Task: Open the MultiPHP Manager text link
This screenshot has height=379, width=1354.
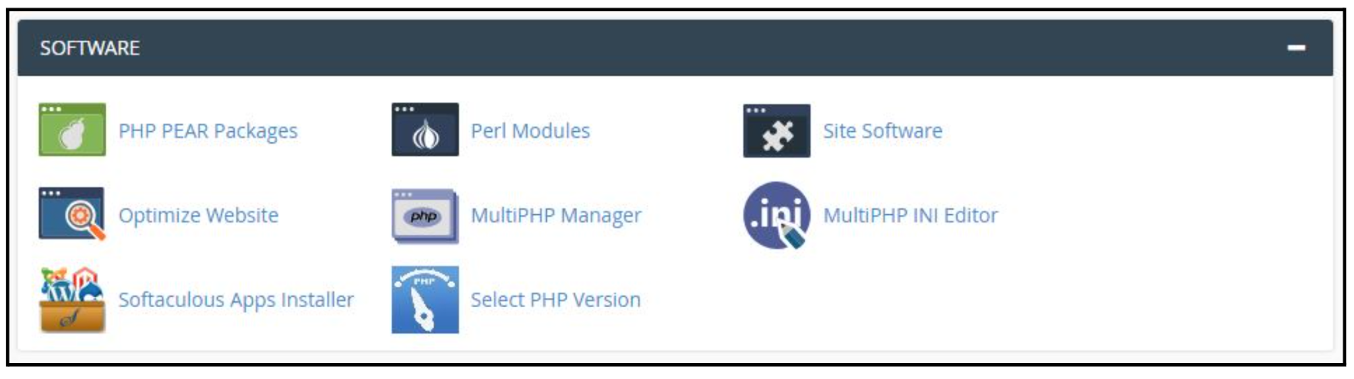Action: tap(556, 215)
